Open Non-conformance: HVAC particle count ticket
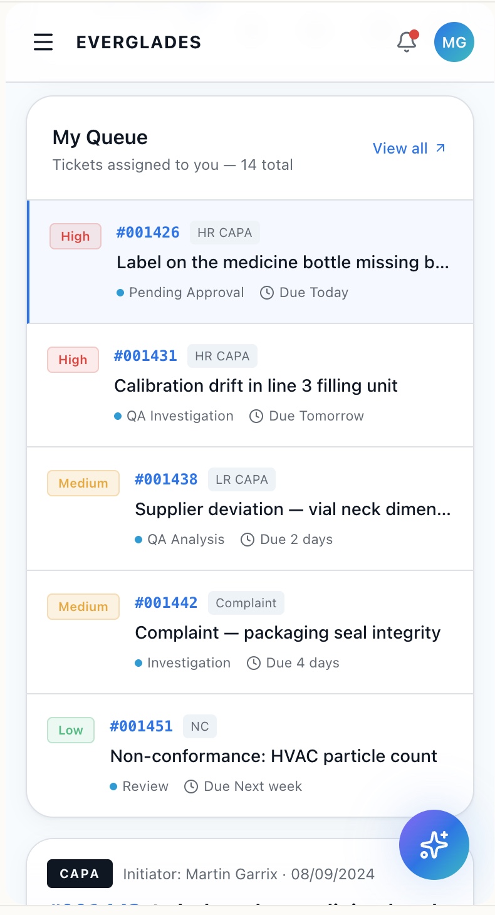The width and height of the screenshot is (495, 915). (274, 756)
